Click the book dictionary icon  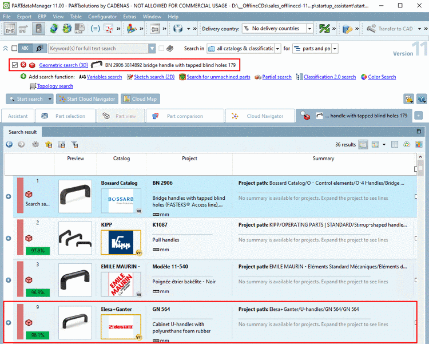pos(170,49)
